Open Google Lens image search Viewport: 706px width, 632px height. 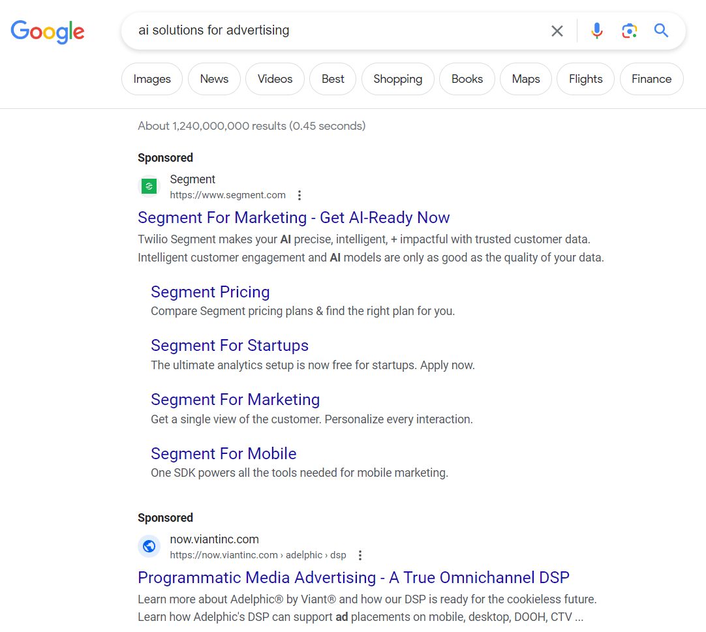(x=629, y=31)
